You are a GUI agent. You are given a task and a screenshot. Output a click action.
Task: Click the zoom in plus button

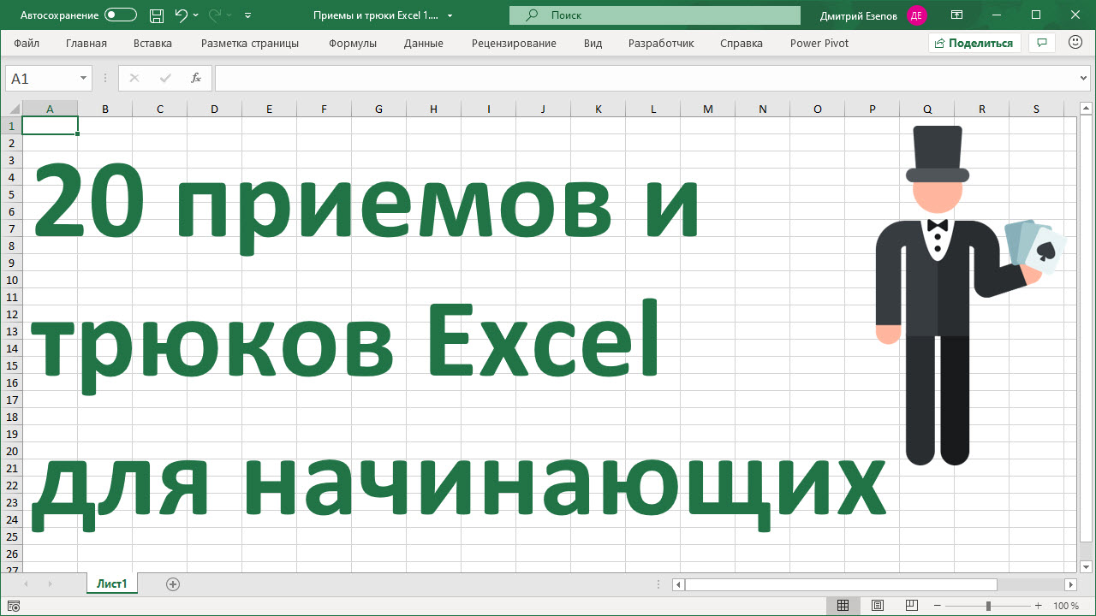click(1038, 606)
